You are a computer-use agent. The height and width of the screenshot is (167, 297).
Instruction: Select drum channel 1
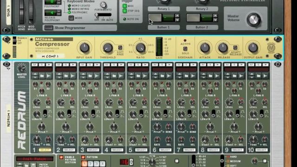(x=45, y=150)
